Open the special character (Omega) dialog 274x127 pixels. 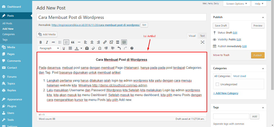point(100,48)
